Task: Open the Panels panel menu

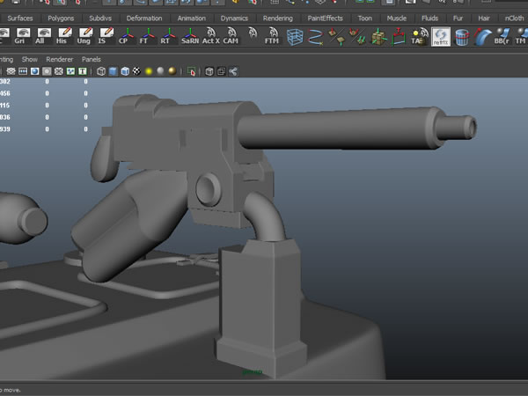Action: click(x=92, y=59)
